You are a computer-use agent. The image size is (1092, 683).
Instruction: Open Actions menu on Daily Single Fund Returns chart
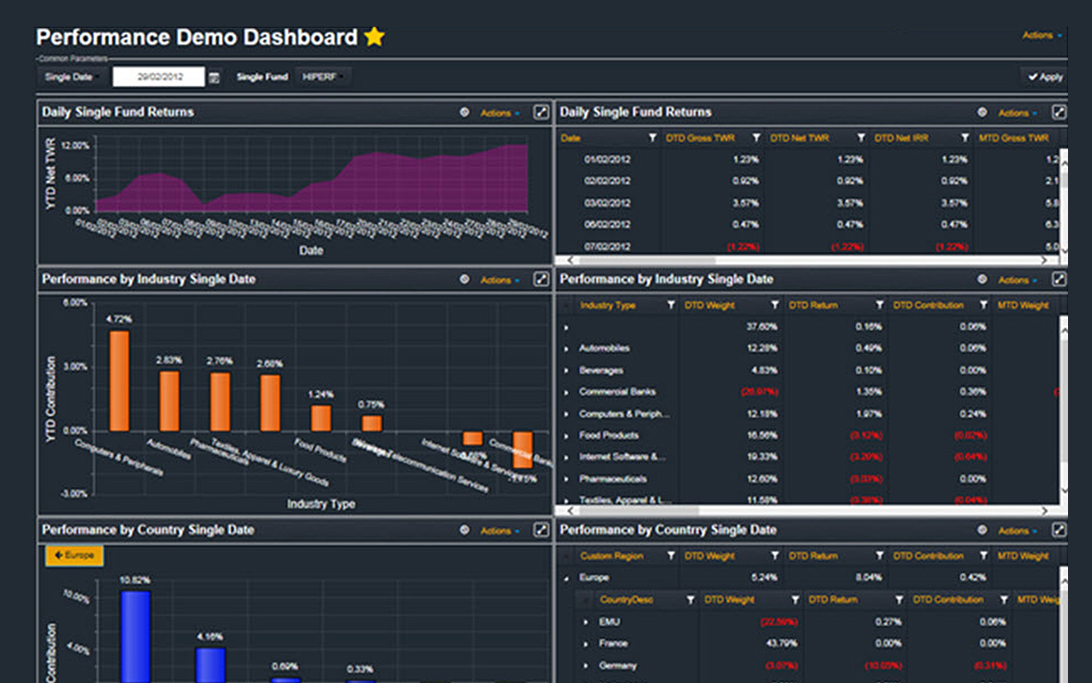point(499,113)
